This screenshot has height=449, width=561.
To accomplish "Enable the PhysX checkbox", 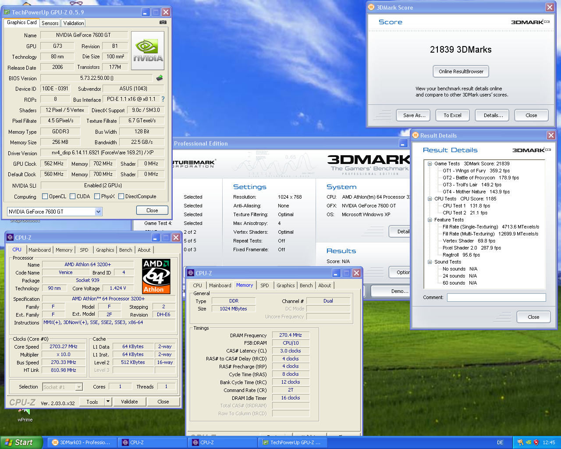I will point(97,196).
